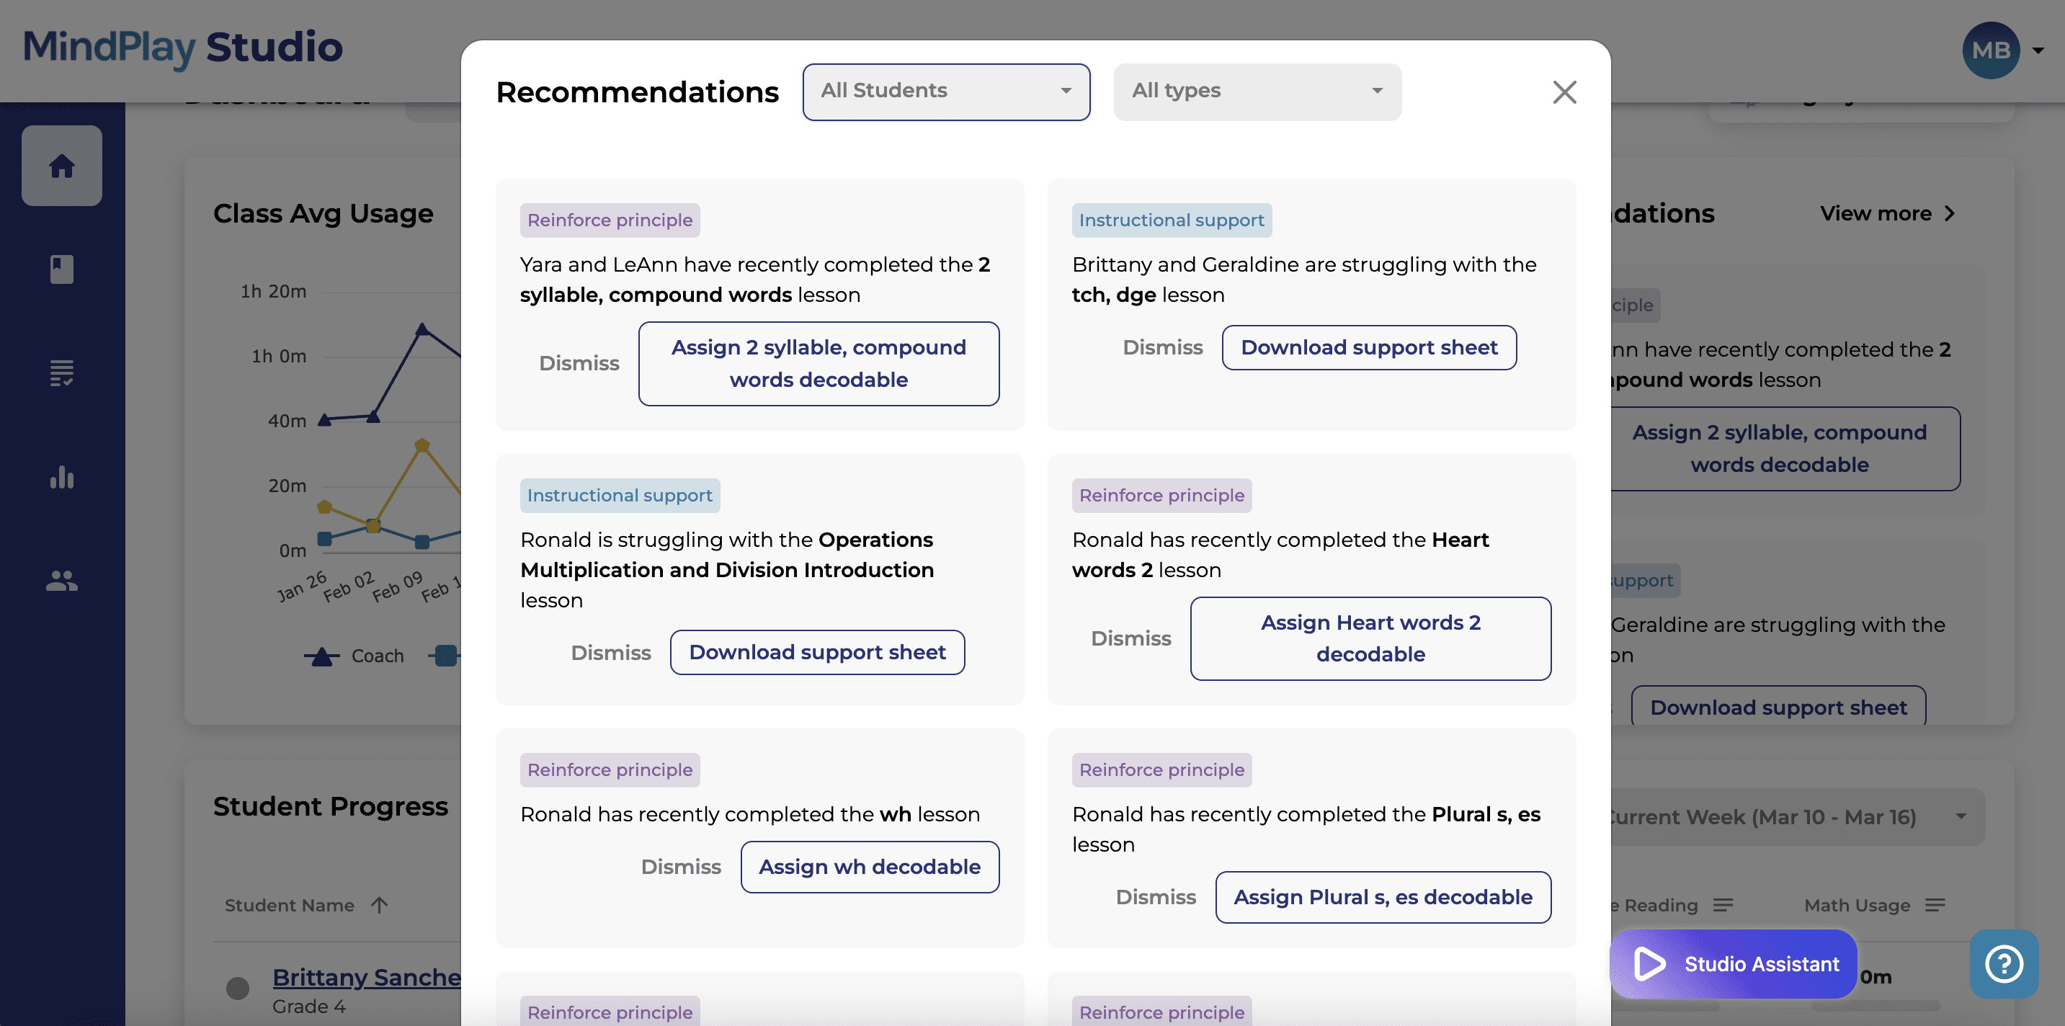2065x1026 pixels.
Task: Expand the All Students dropdown
Action: click(x=946, y=92)
